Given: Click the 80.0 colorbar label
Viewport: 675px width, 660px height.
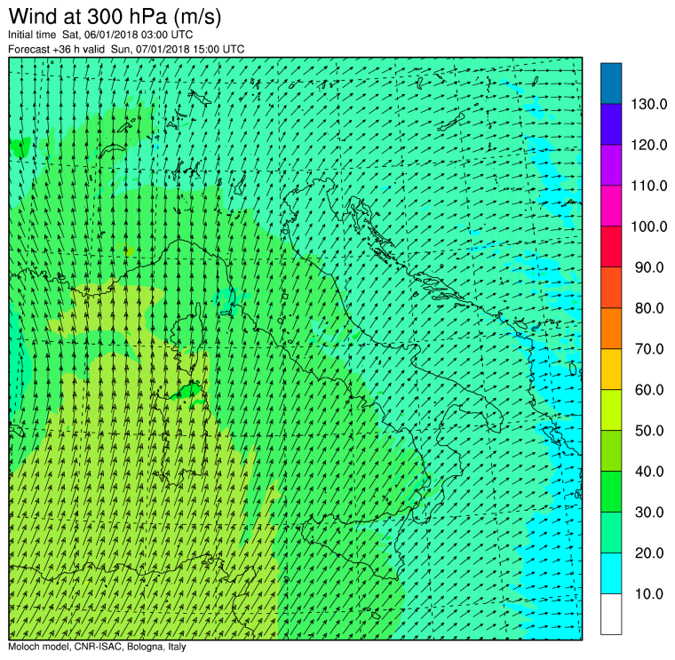Looking at the screenshot, I should (649, 308).
